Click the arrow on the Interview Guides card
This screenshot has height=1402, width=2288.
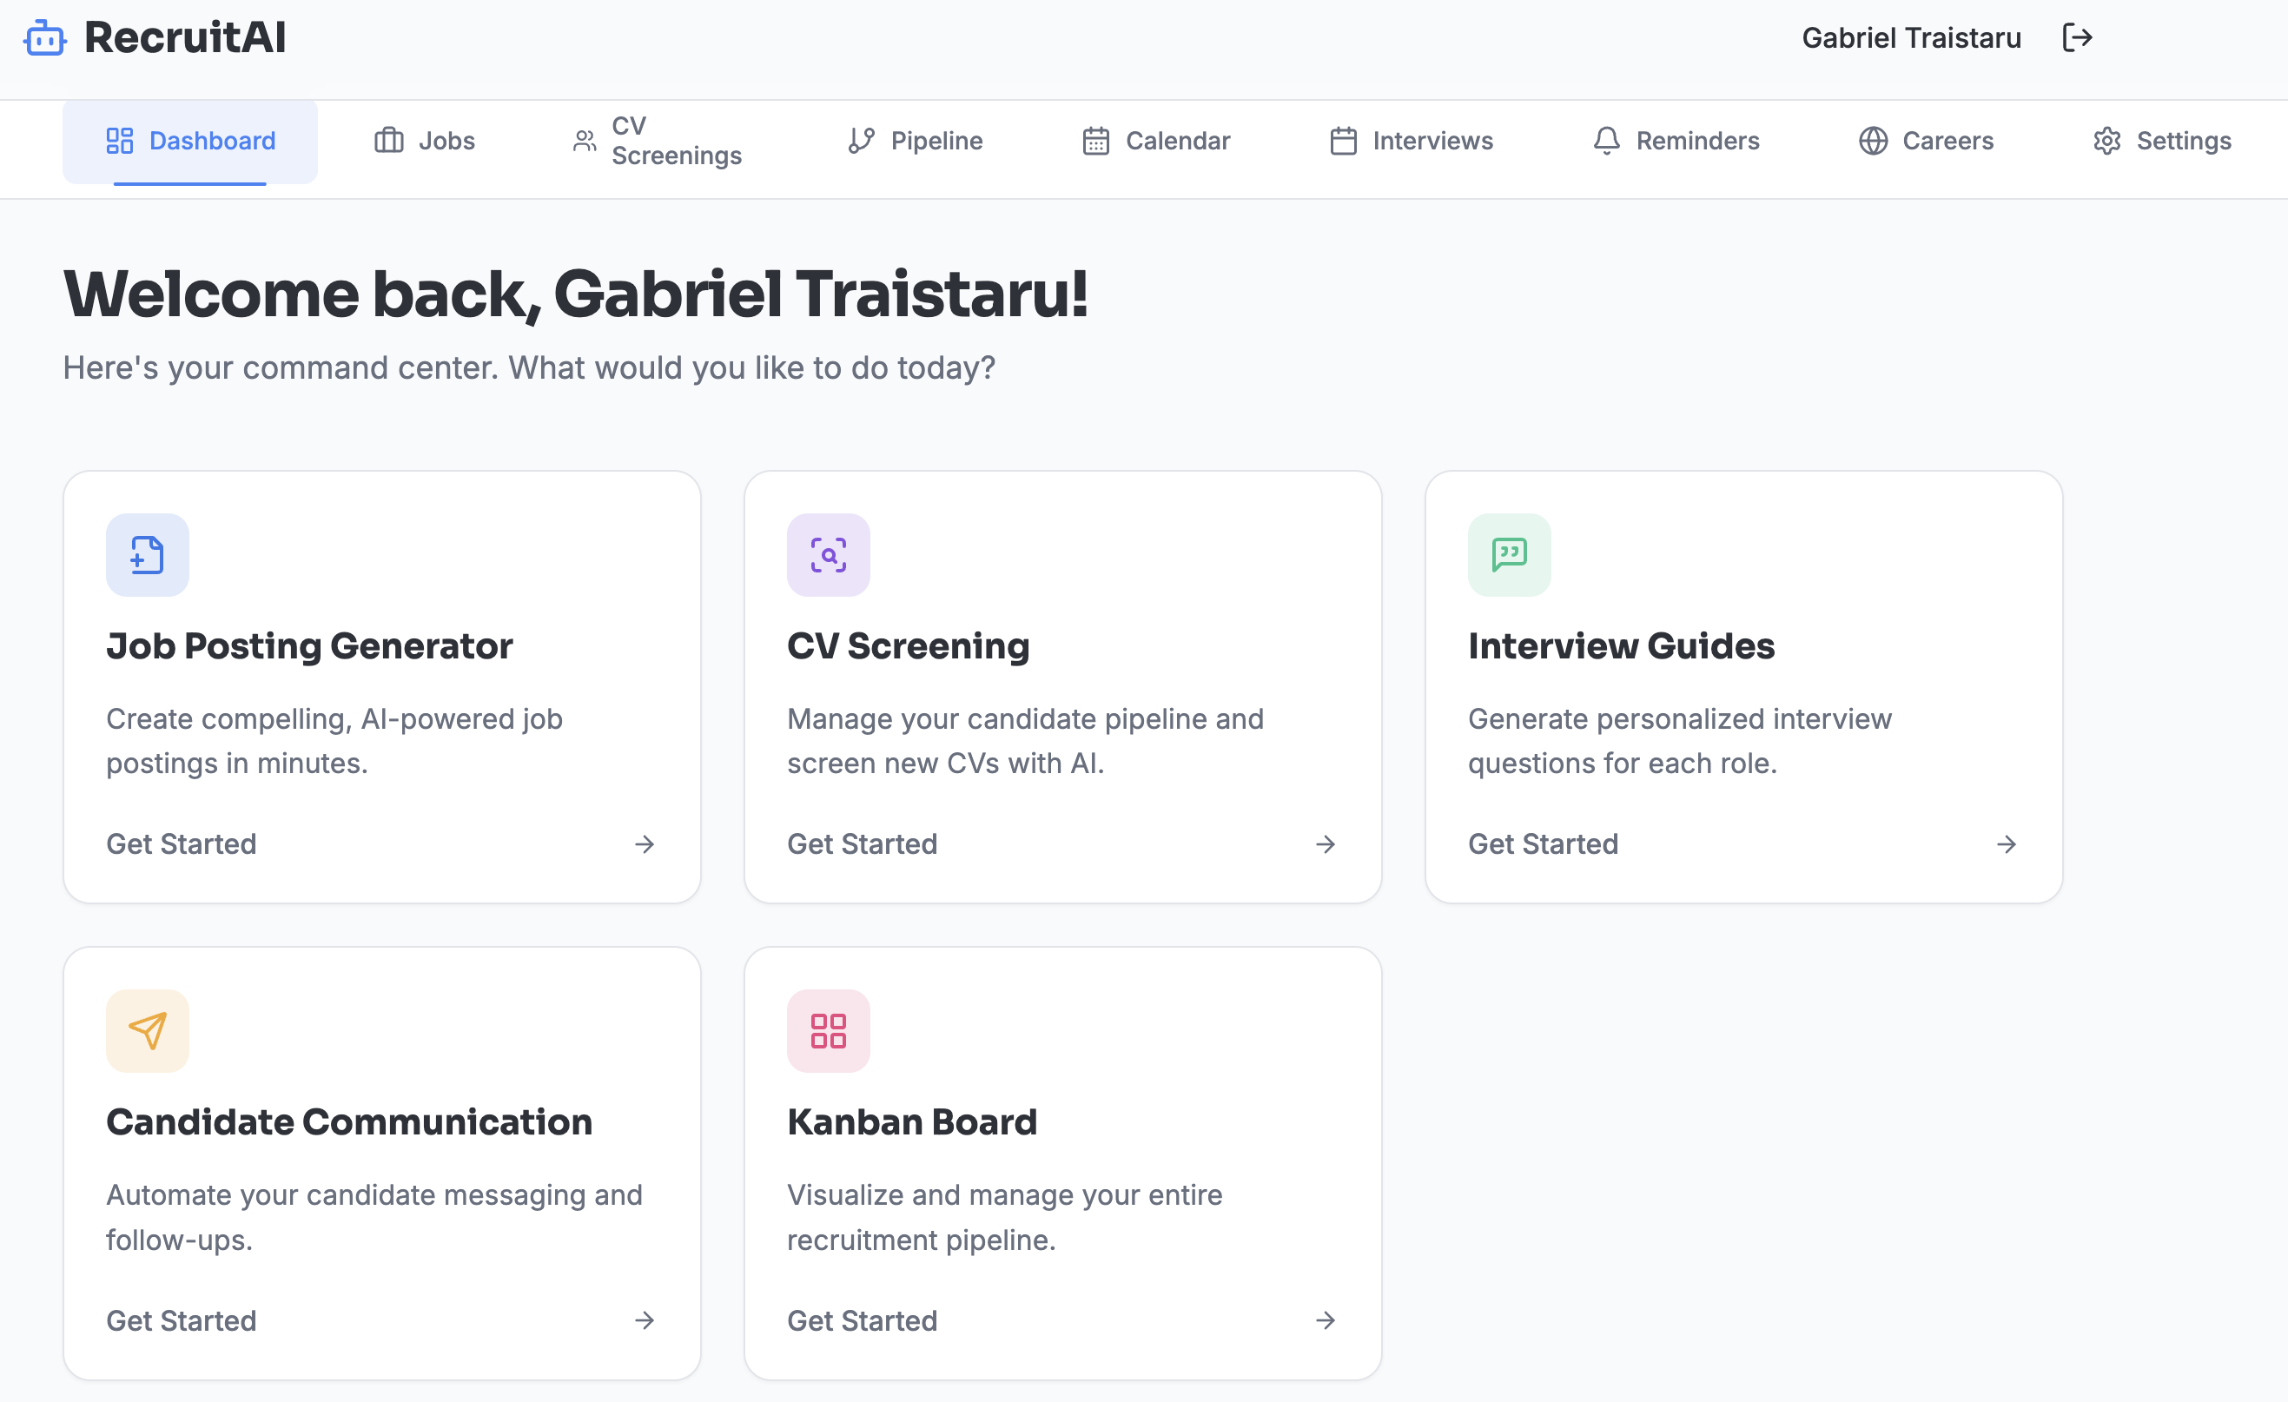(x=2007, y=843)
